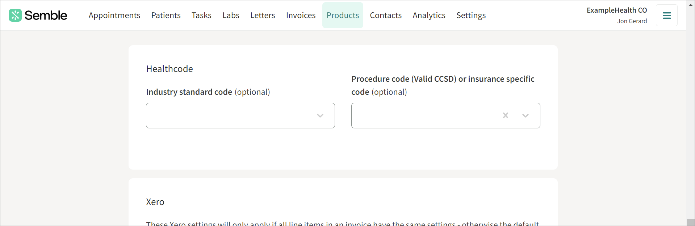The image size is (695, 226).
Task: Click the Jon Gerard account name
Action: (632, 21)
